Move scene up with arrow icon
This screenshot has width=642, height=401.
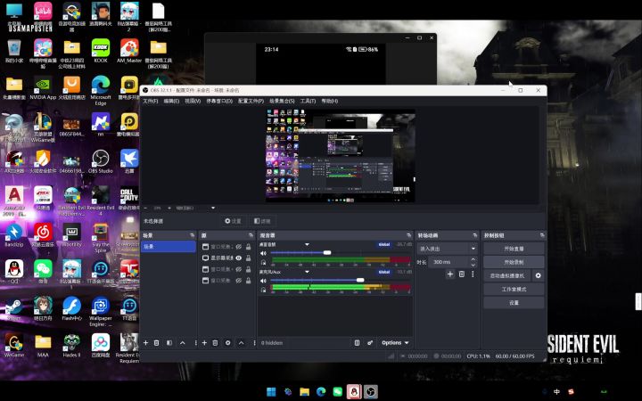click(x=183, y=342)
